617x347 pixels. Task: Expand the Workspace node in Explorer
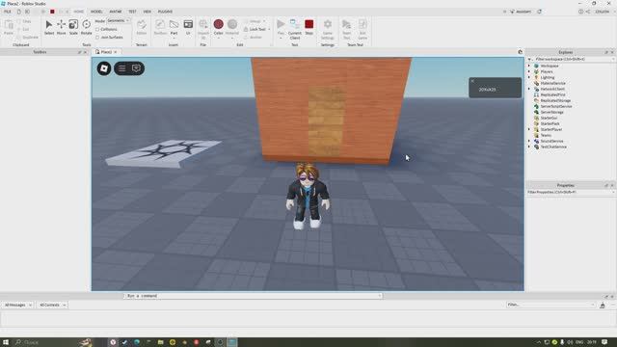click(529, 67)
